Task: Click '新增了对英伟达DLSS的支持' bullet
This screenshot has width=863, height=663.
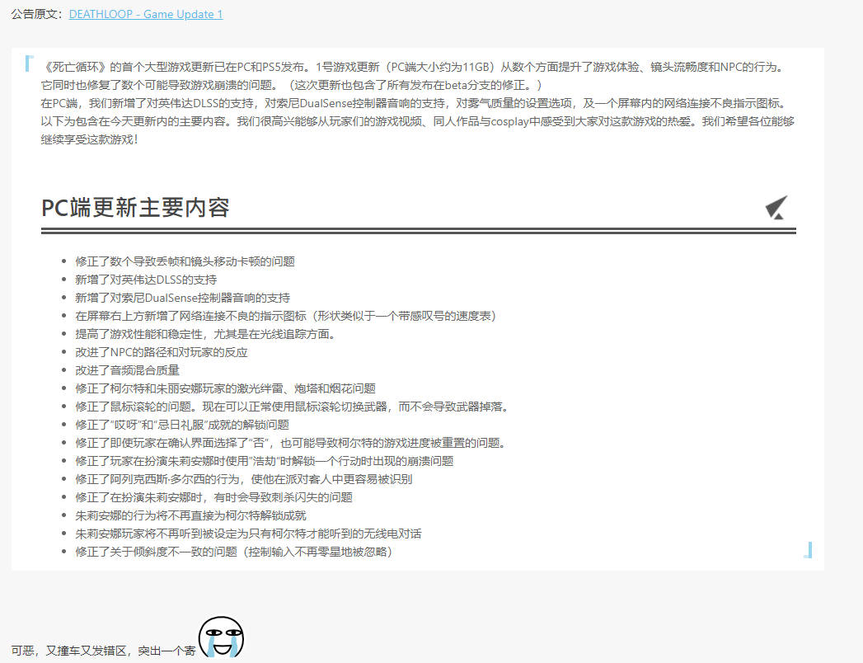Action: [146, 280]
